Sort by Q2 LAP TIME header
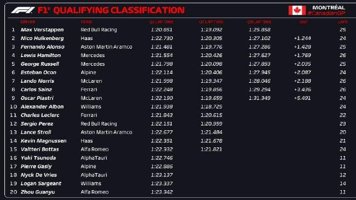 point(211,22)
